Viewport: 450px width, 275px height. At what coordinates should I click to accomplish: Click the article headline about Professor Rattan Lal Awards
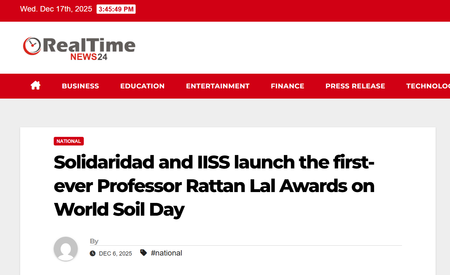(214, 186)
